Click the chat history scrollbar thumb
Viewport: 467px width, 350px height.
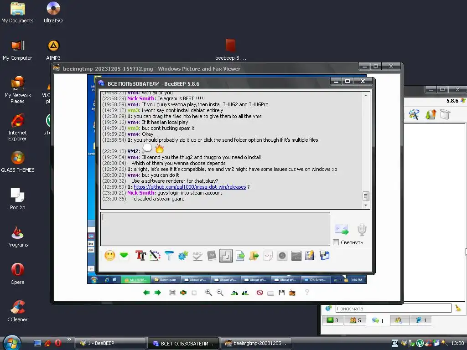(366, 196)
